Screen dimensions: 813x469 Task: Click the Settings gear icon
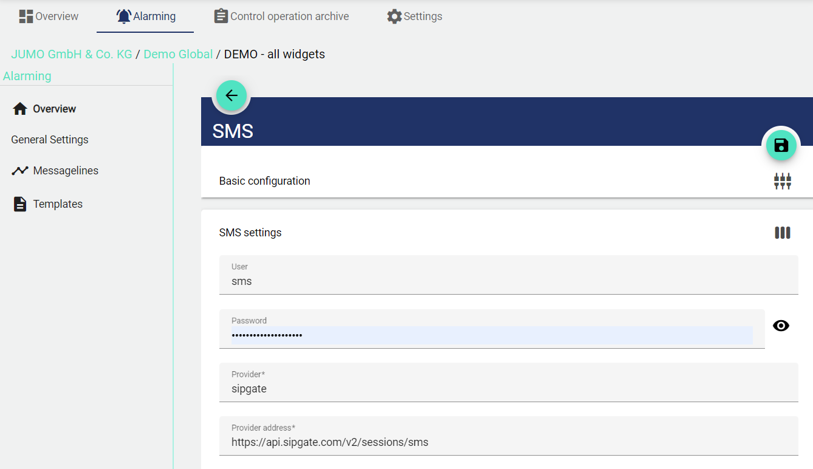394,16
